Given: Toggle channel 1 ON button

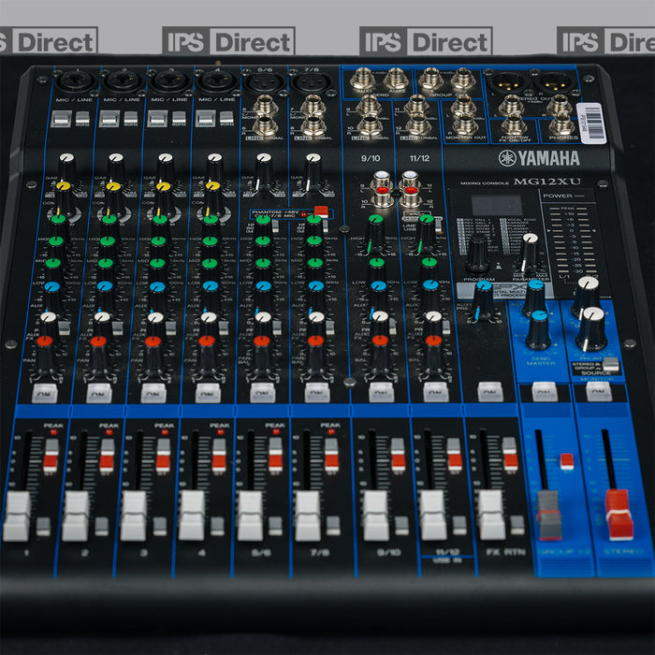Looking at the screenshot, I should [x=45, y=393].
